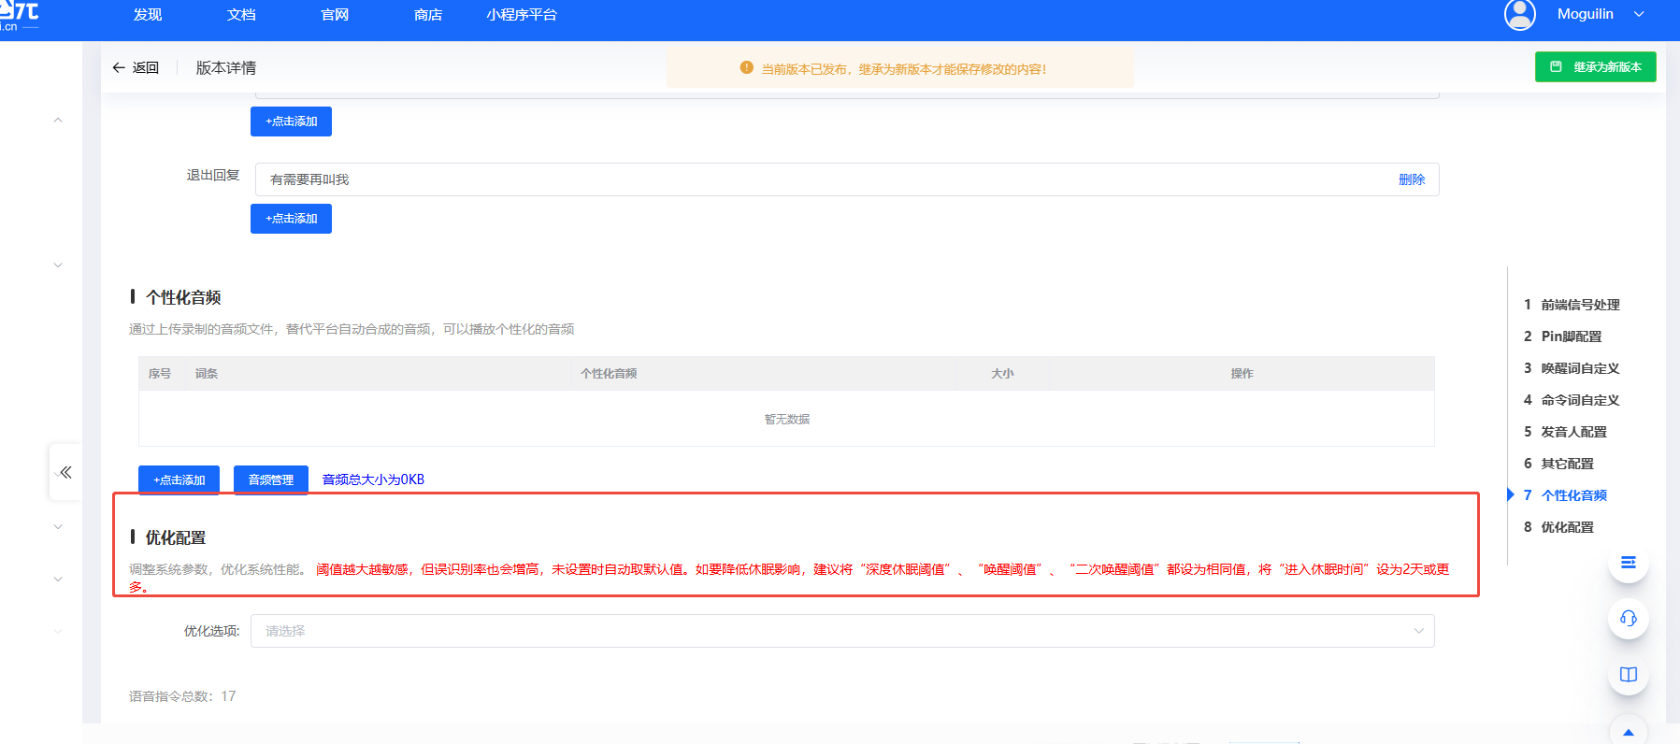Click the scroll-to-top arrow icon

[x=1628, y=732]
